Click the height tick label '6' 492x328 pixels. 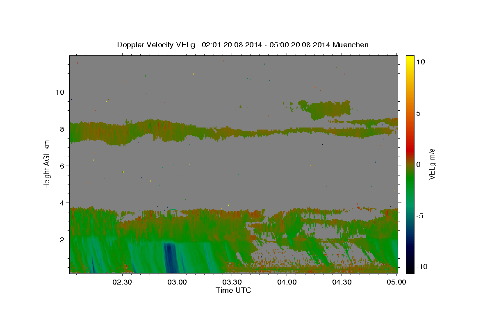[61, 166]
